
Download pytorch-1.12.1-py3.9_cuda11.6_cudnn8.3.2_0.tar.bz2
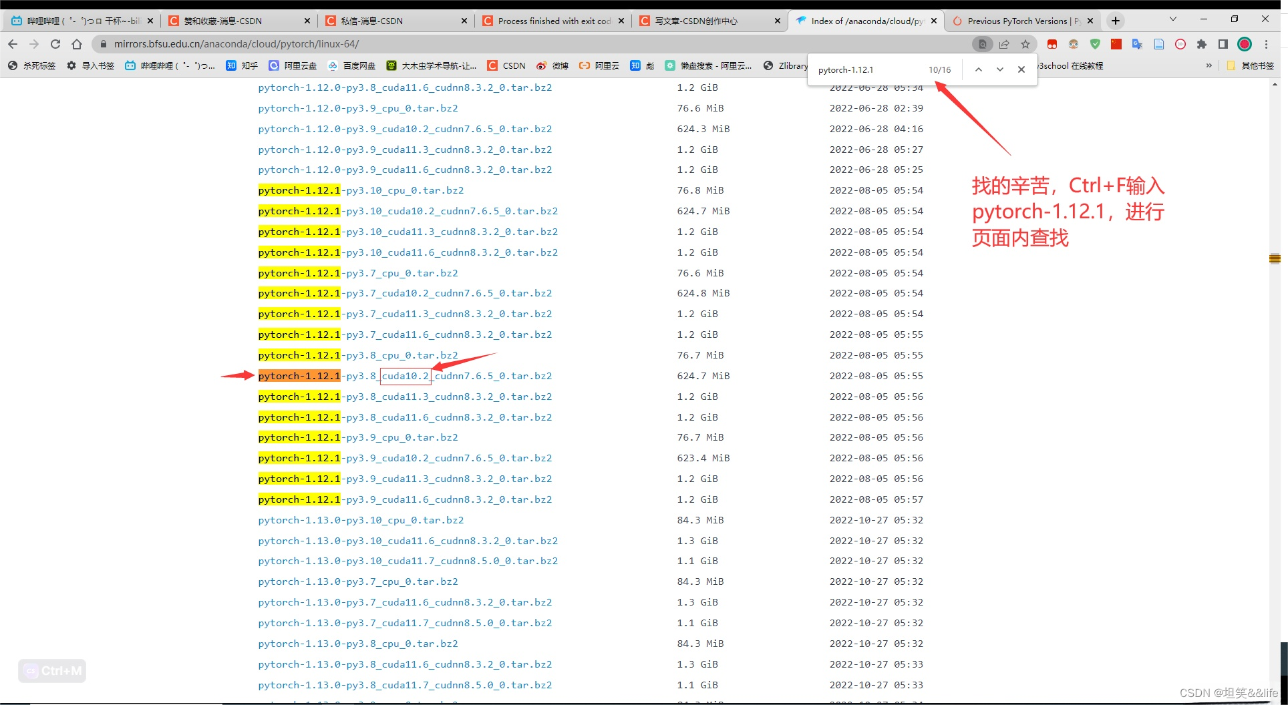[405, 499]
